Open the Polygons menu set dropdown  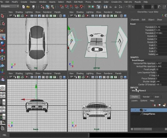click(10, 6)
